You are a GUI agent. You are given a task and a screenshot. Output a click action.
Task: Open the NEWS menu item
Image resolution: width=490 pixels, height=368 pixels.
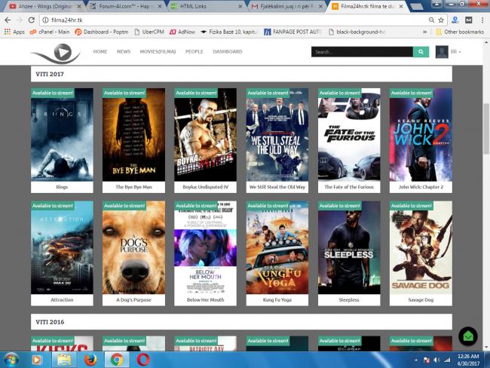coord(124,51)
